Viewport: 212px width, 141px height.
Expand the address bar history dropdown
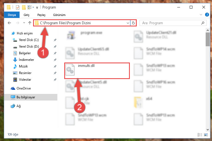coord(128,23)
